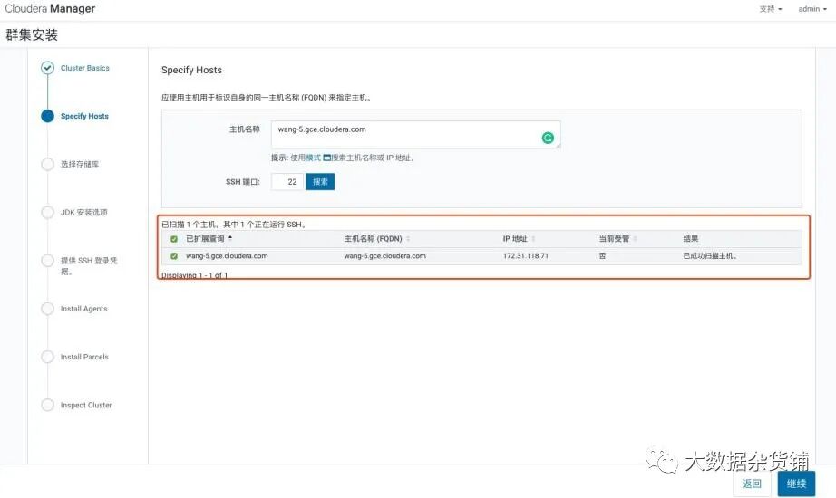Select Inspect Cluster step label
Image resolution: width=836 pixels, height=498 pixels.
pyautogui.click(x=86, y=406)
